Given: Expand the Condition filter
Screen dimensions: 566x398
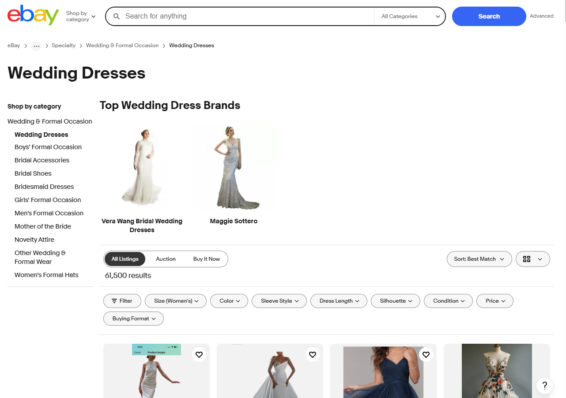Looking at the screenshot, I should coord(448,301).
